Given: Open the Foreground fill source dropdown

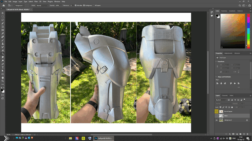Looking at the screenshot, I should pyautogui.click(x=20, y=5).
